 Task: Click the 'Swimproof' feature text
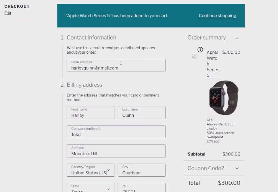(215, 137)
